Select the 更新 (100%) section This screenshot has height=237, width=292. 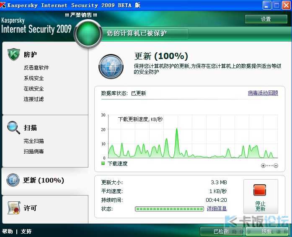coord(44,180)
